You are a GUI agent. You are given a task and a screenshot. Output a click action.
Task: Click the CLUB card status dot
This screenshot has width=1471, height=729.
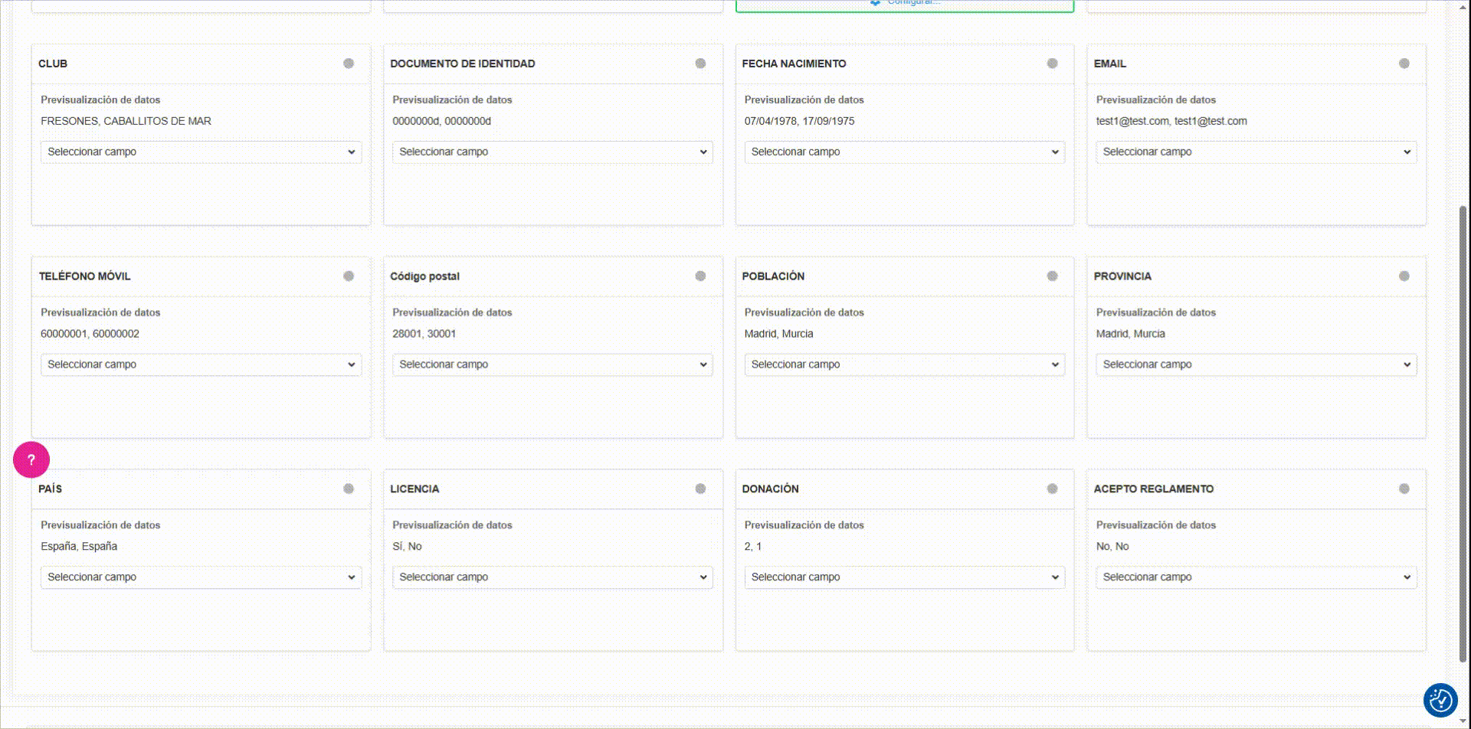click(x=349, y=64)
